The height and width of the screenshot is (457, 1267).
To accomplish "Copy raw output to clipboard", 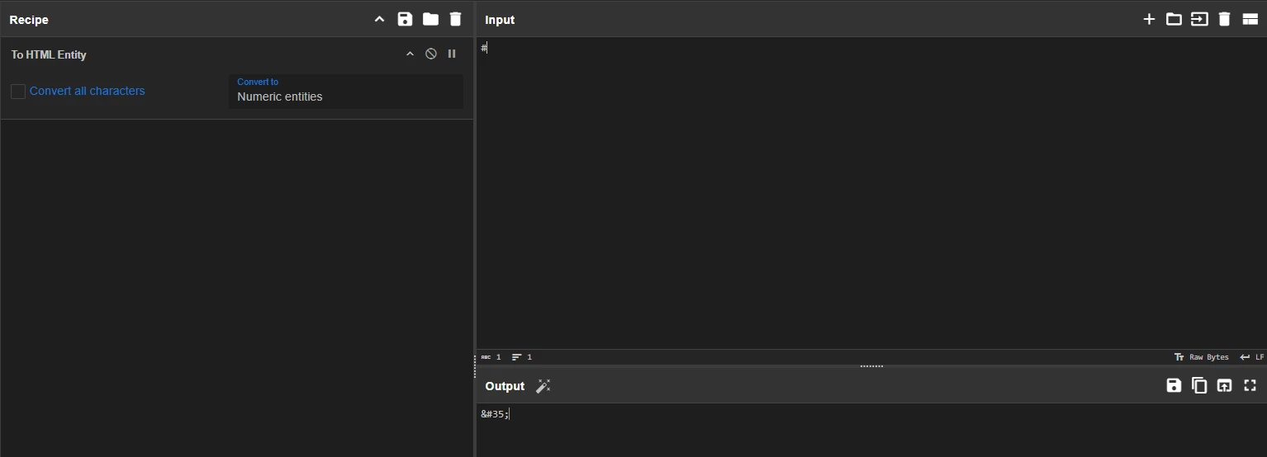I will (x=1199, y=385).
